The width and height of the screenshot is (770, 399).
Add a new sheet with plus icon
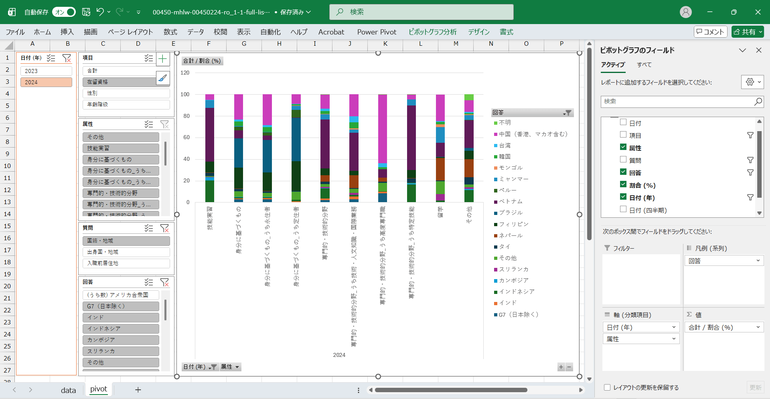(138, 390)
